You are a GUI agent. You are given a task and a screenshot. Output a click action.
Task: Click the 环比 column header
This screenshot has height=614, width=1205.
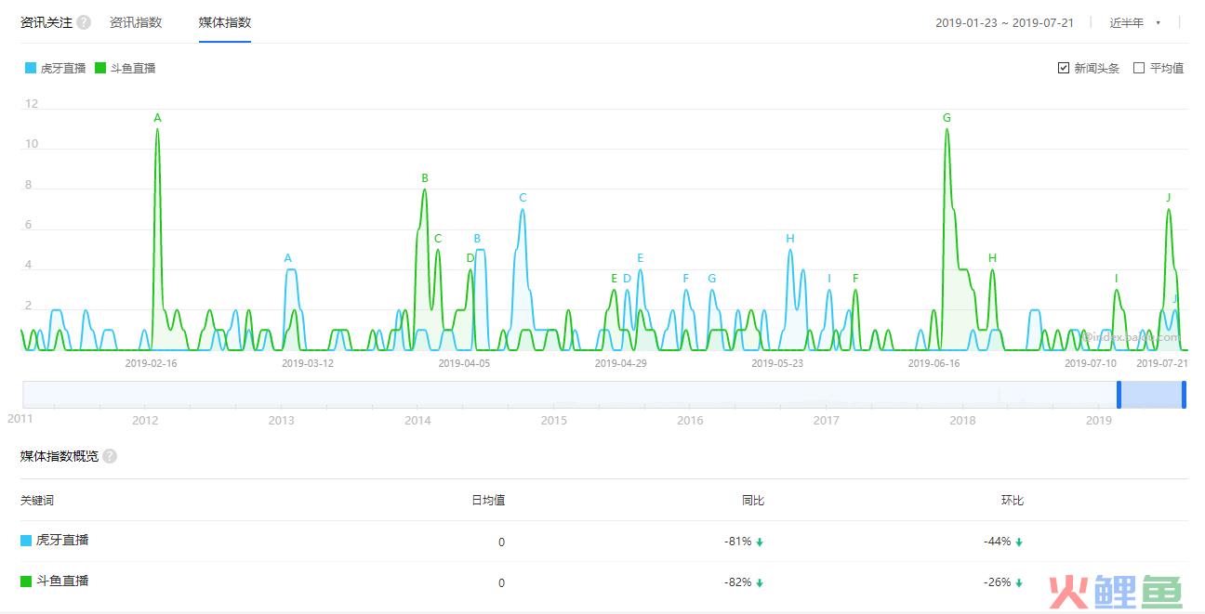1013,501
